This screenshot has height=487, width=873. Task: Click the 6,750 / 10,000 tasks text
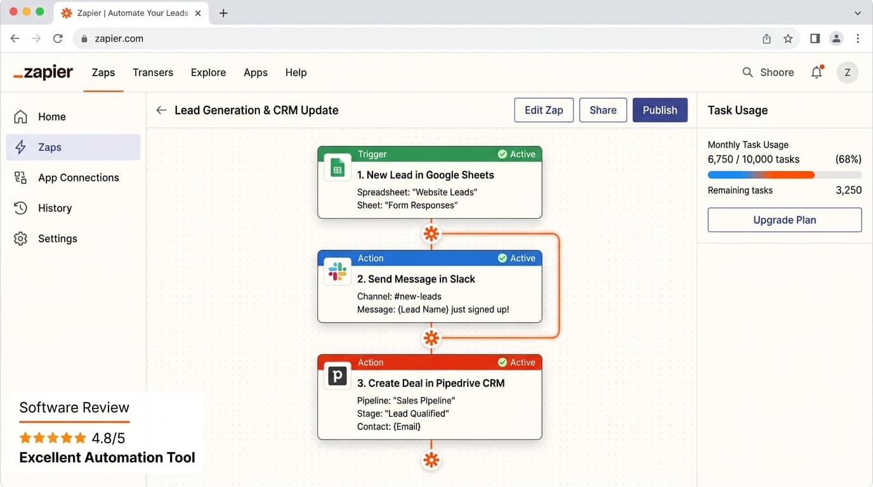[x=754, y=159]
